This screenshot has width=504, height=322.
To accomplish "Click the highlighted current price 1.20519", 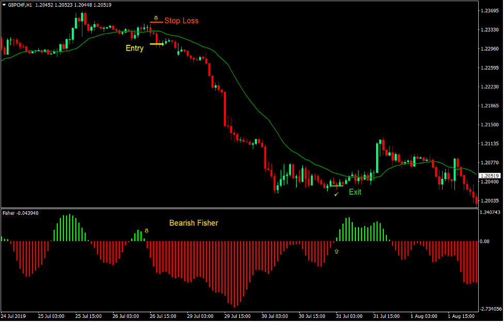I will pos(490,175).
